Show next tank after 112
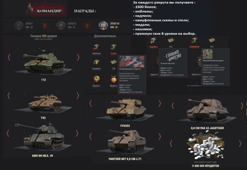The image size is (247, 170). pos(78,58)
